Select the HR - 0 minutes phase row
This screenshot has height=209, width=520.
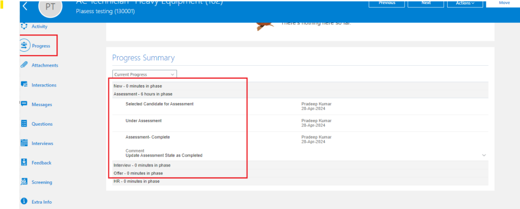(300, 181)
